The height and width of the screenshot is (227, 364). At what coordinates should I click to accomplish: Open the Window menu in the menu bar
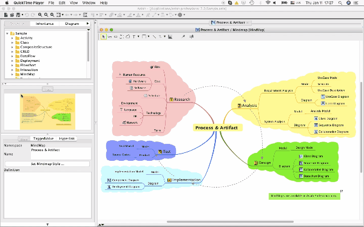coord(89,3)
